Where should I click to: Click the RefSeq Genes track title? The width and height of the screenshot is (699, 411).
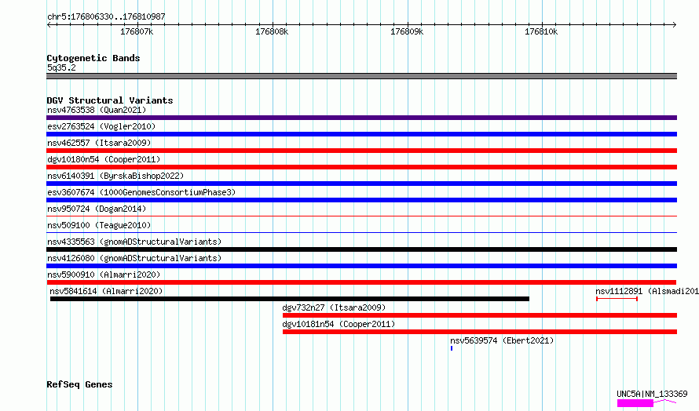[x=79, y=384]
